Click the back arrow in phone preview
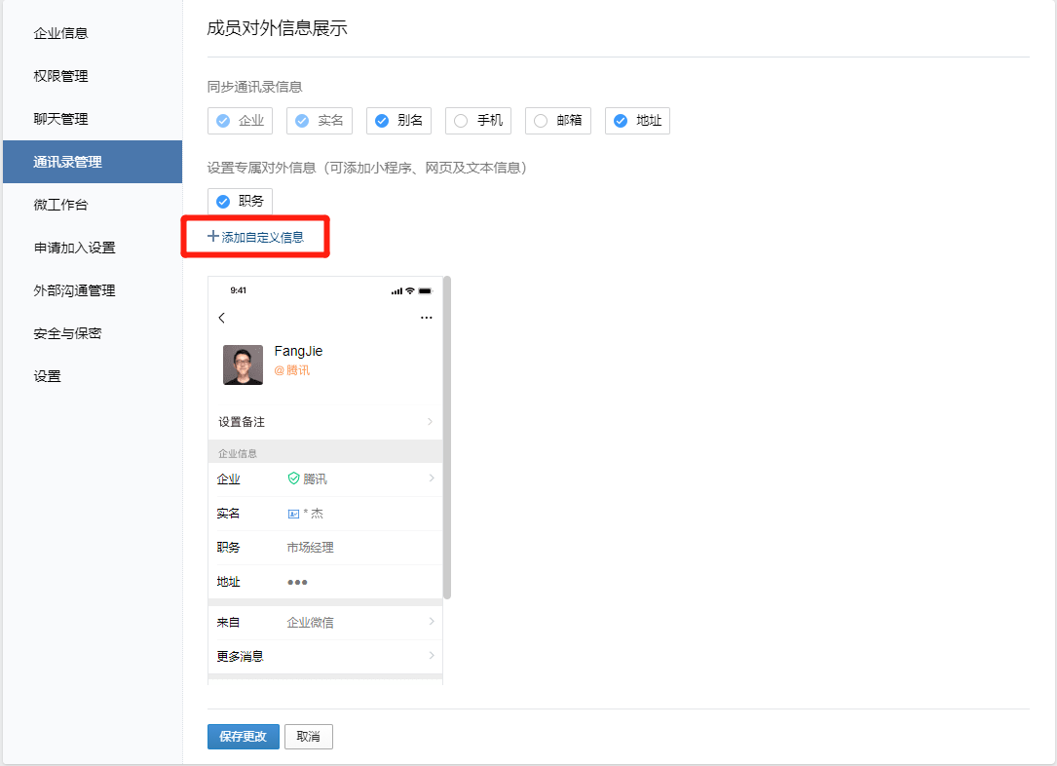The width and height of the screenshot is (1057, 766). tap(222, 318)
